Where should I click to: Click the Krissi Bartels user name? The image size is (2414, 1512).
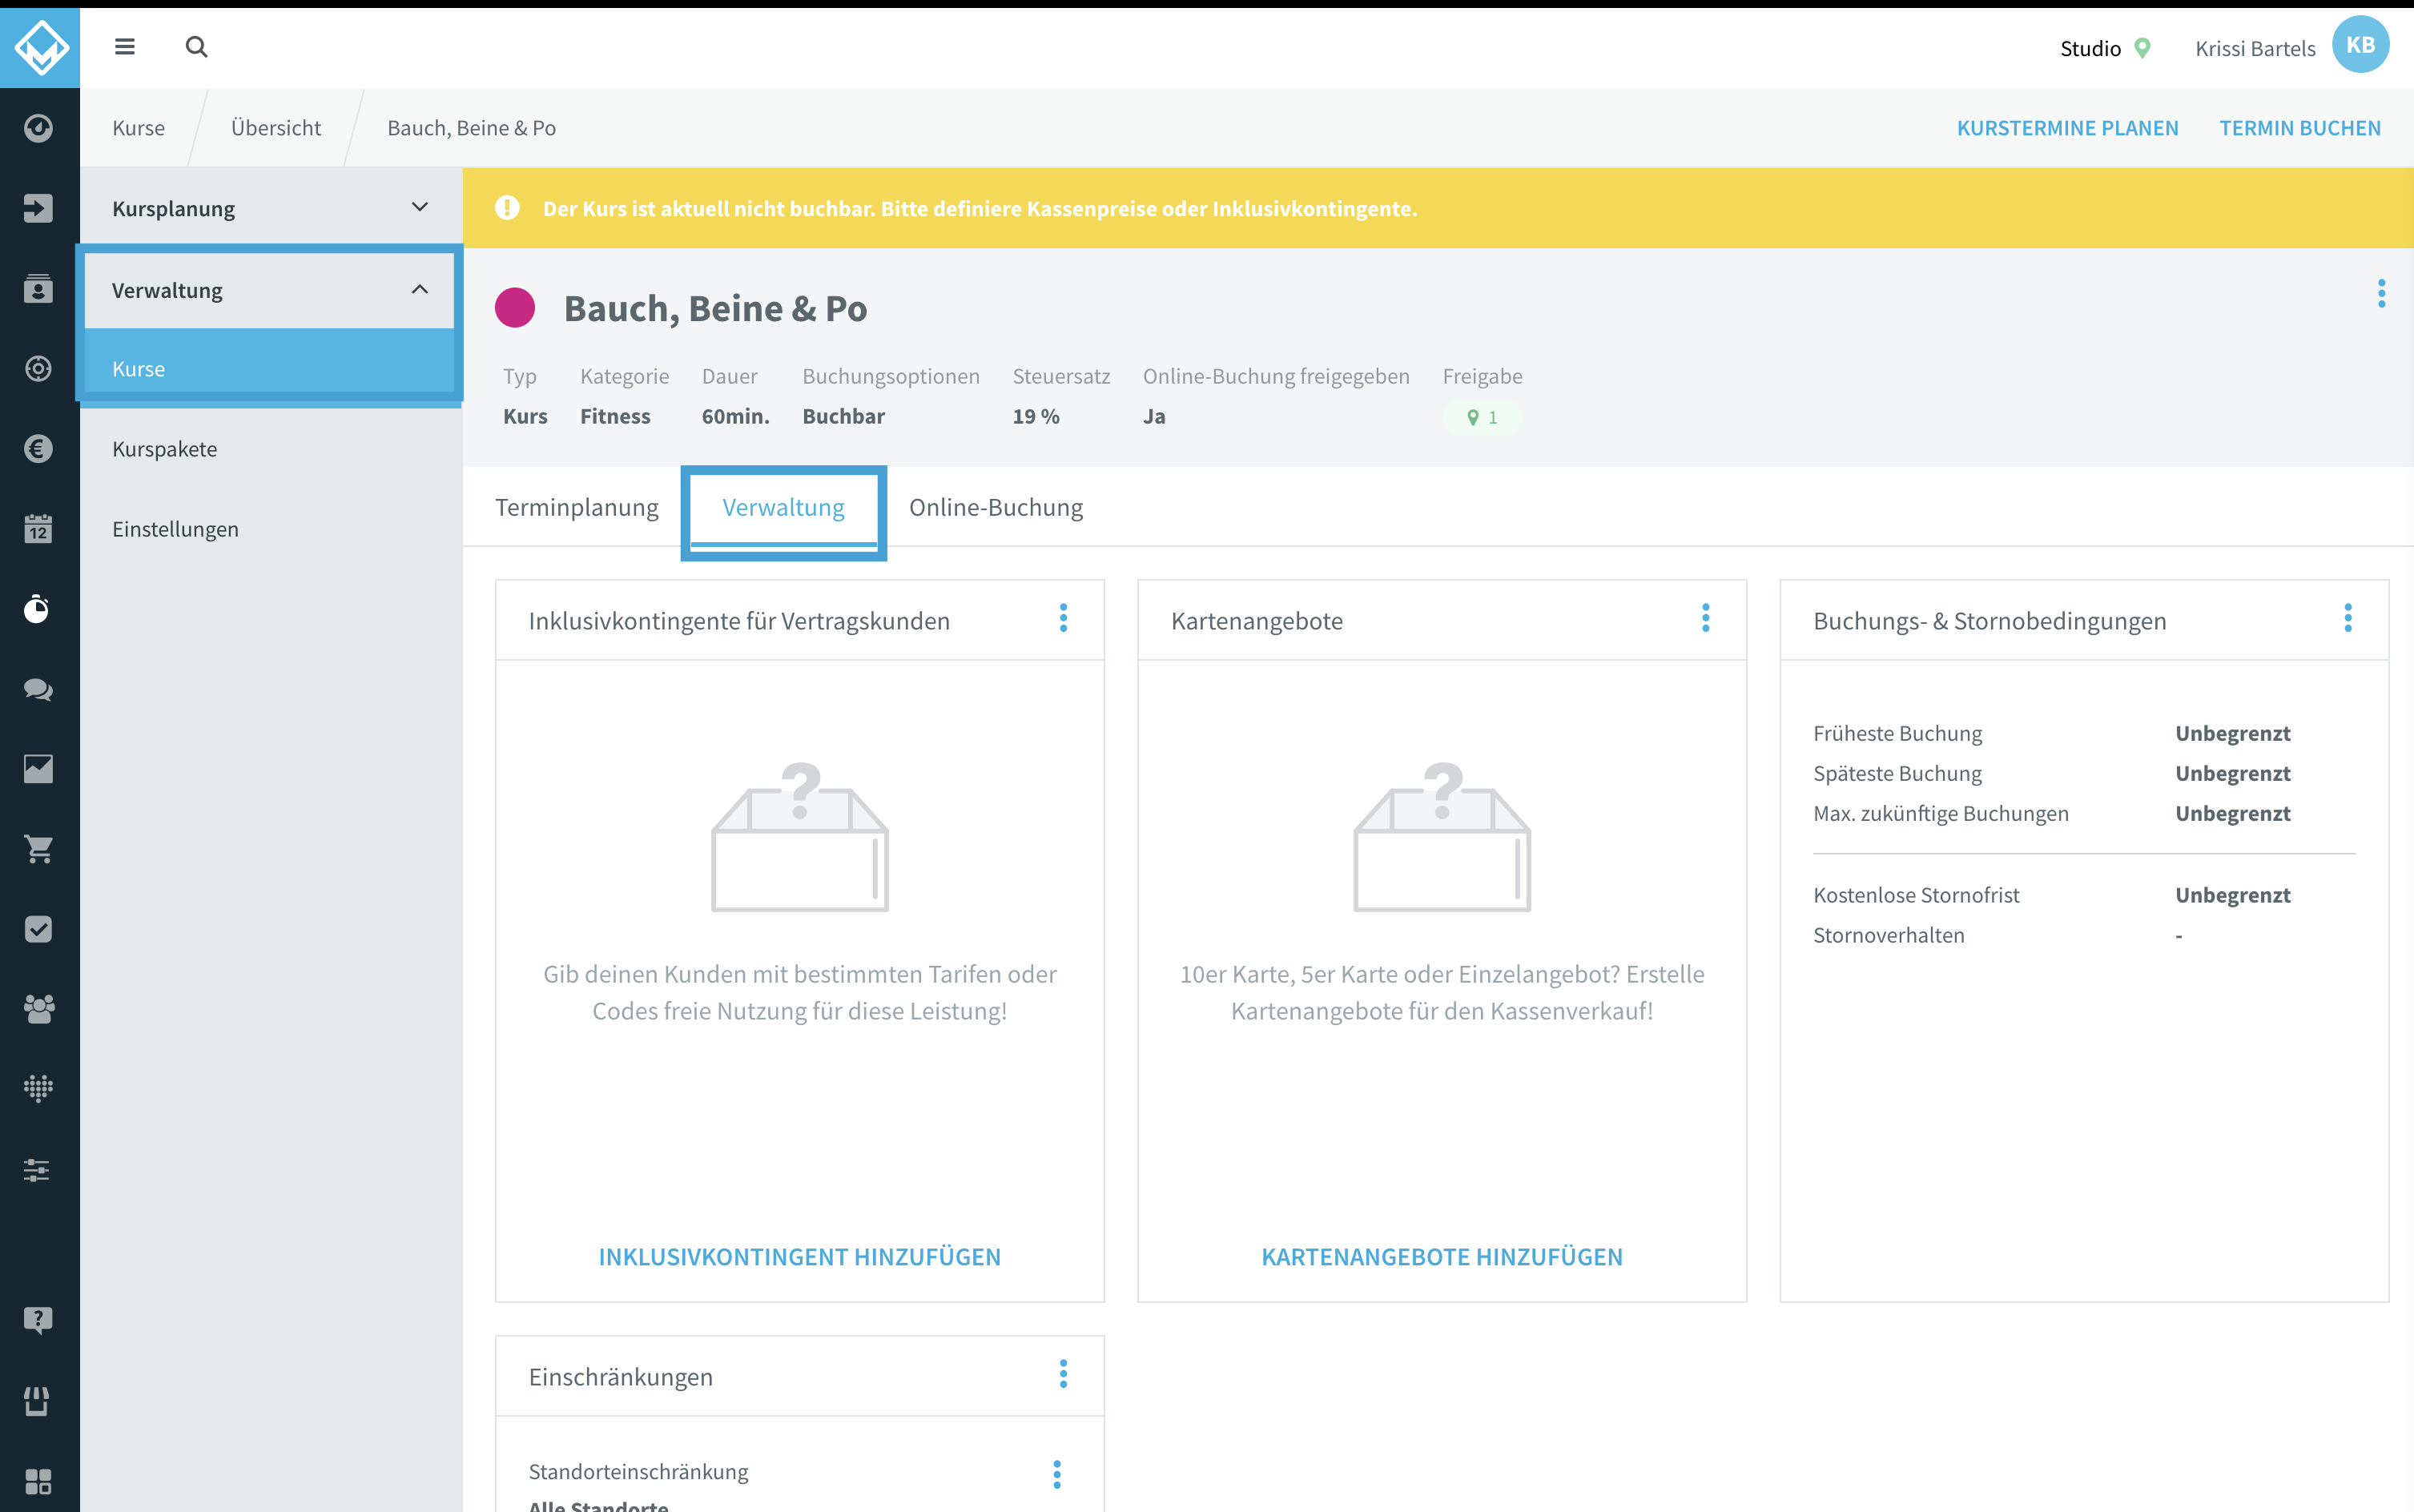click(2255, 48)
